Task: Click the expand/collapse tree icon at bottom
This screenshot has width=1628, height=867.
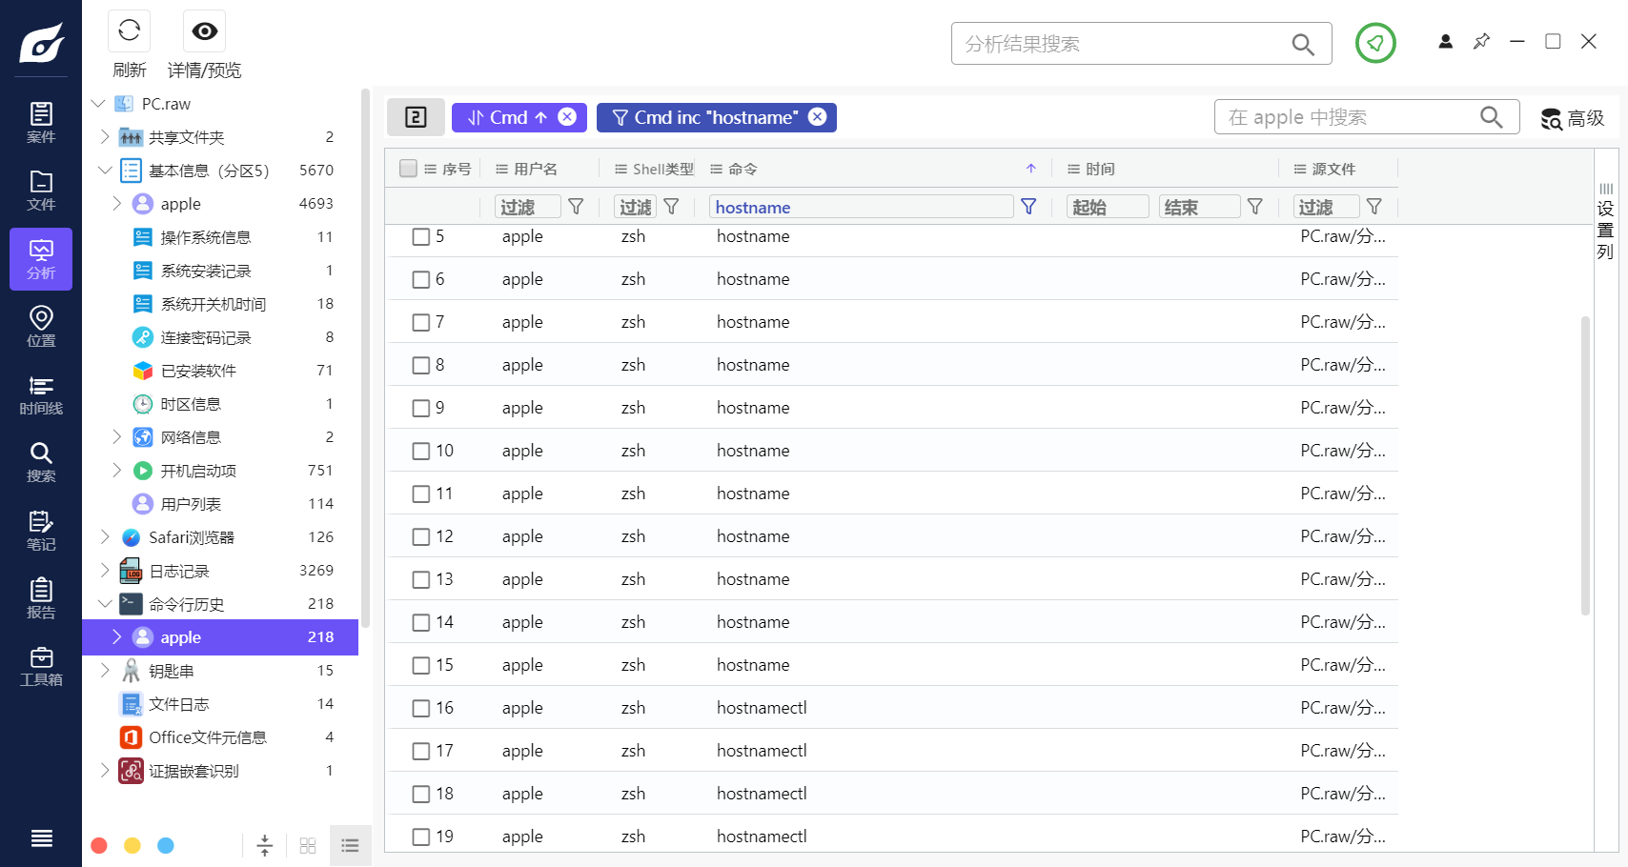Action: 265,845
